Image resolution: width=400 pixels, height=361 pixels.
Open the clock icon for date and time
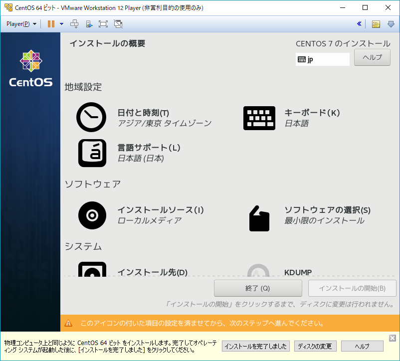click(x=91, y=117)
